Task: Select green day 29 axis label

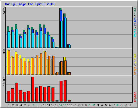Action: [121, 105]
